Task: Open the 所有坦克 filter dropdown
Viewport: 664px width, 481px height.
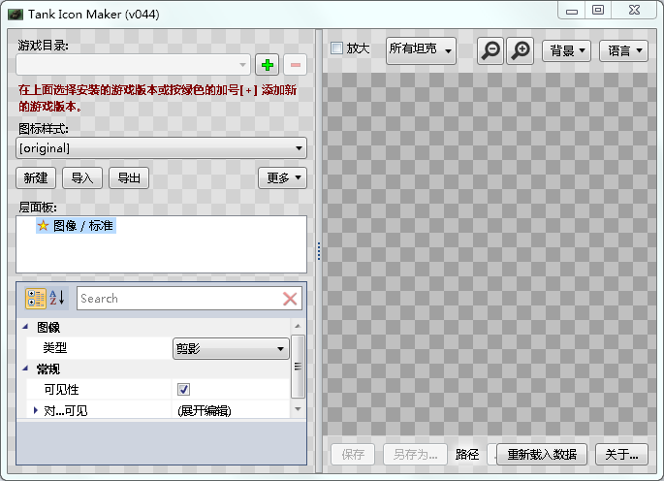Action: click(x=421, y=50)
